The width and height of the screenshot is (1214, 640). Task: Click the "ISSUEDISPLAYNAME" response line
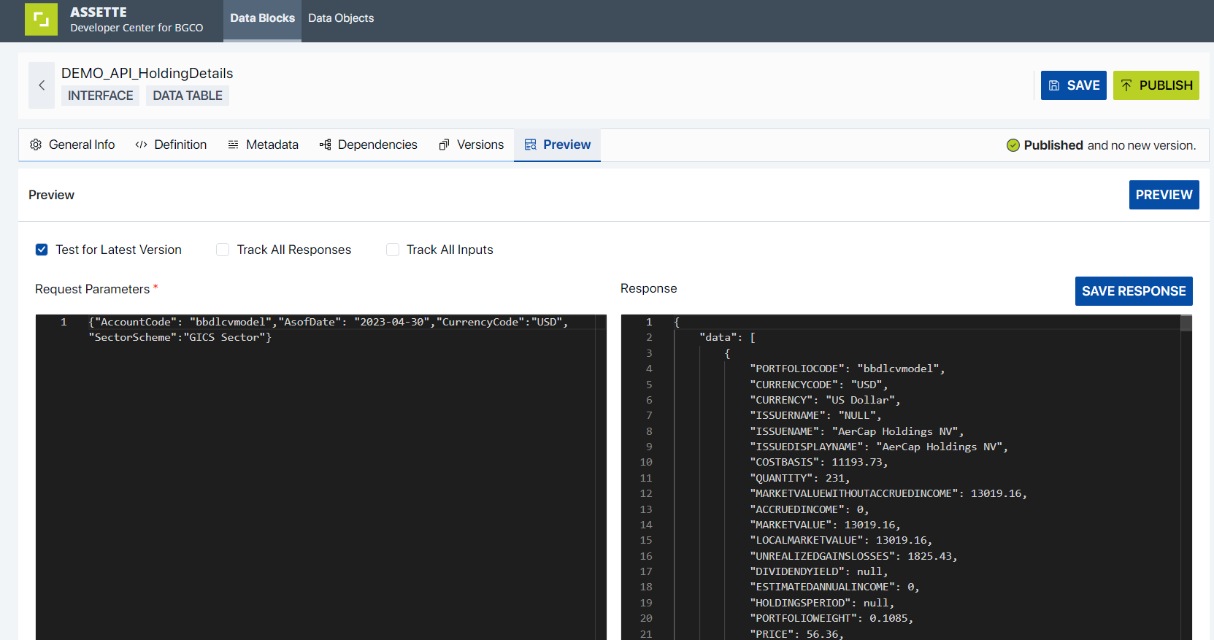(x=879, y=447)
